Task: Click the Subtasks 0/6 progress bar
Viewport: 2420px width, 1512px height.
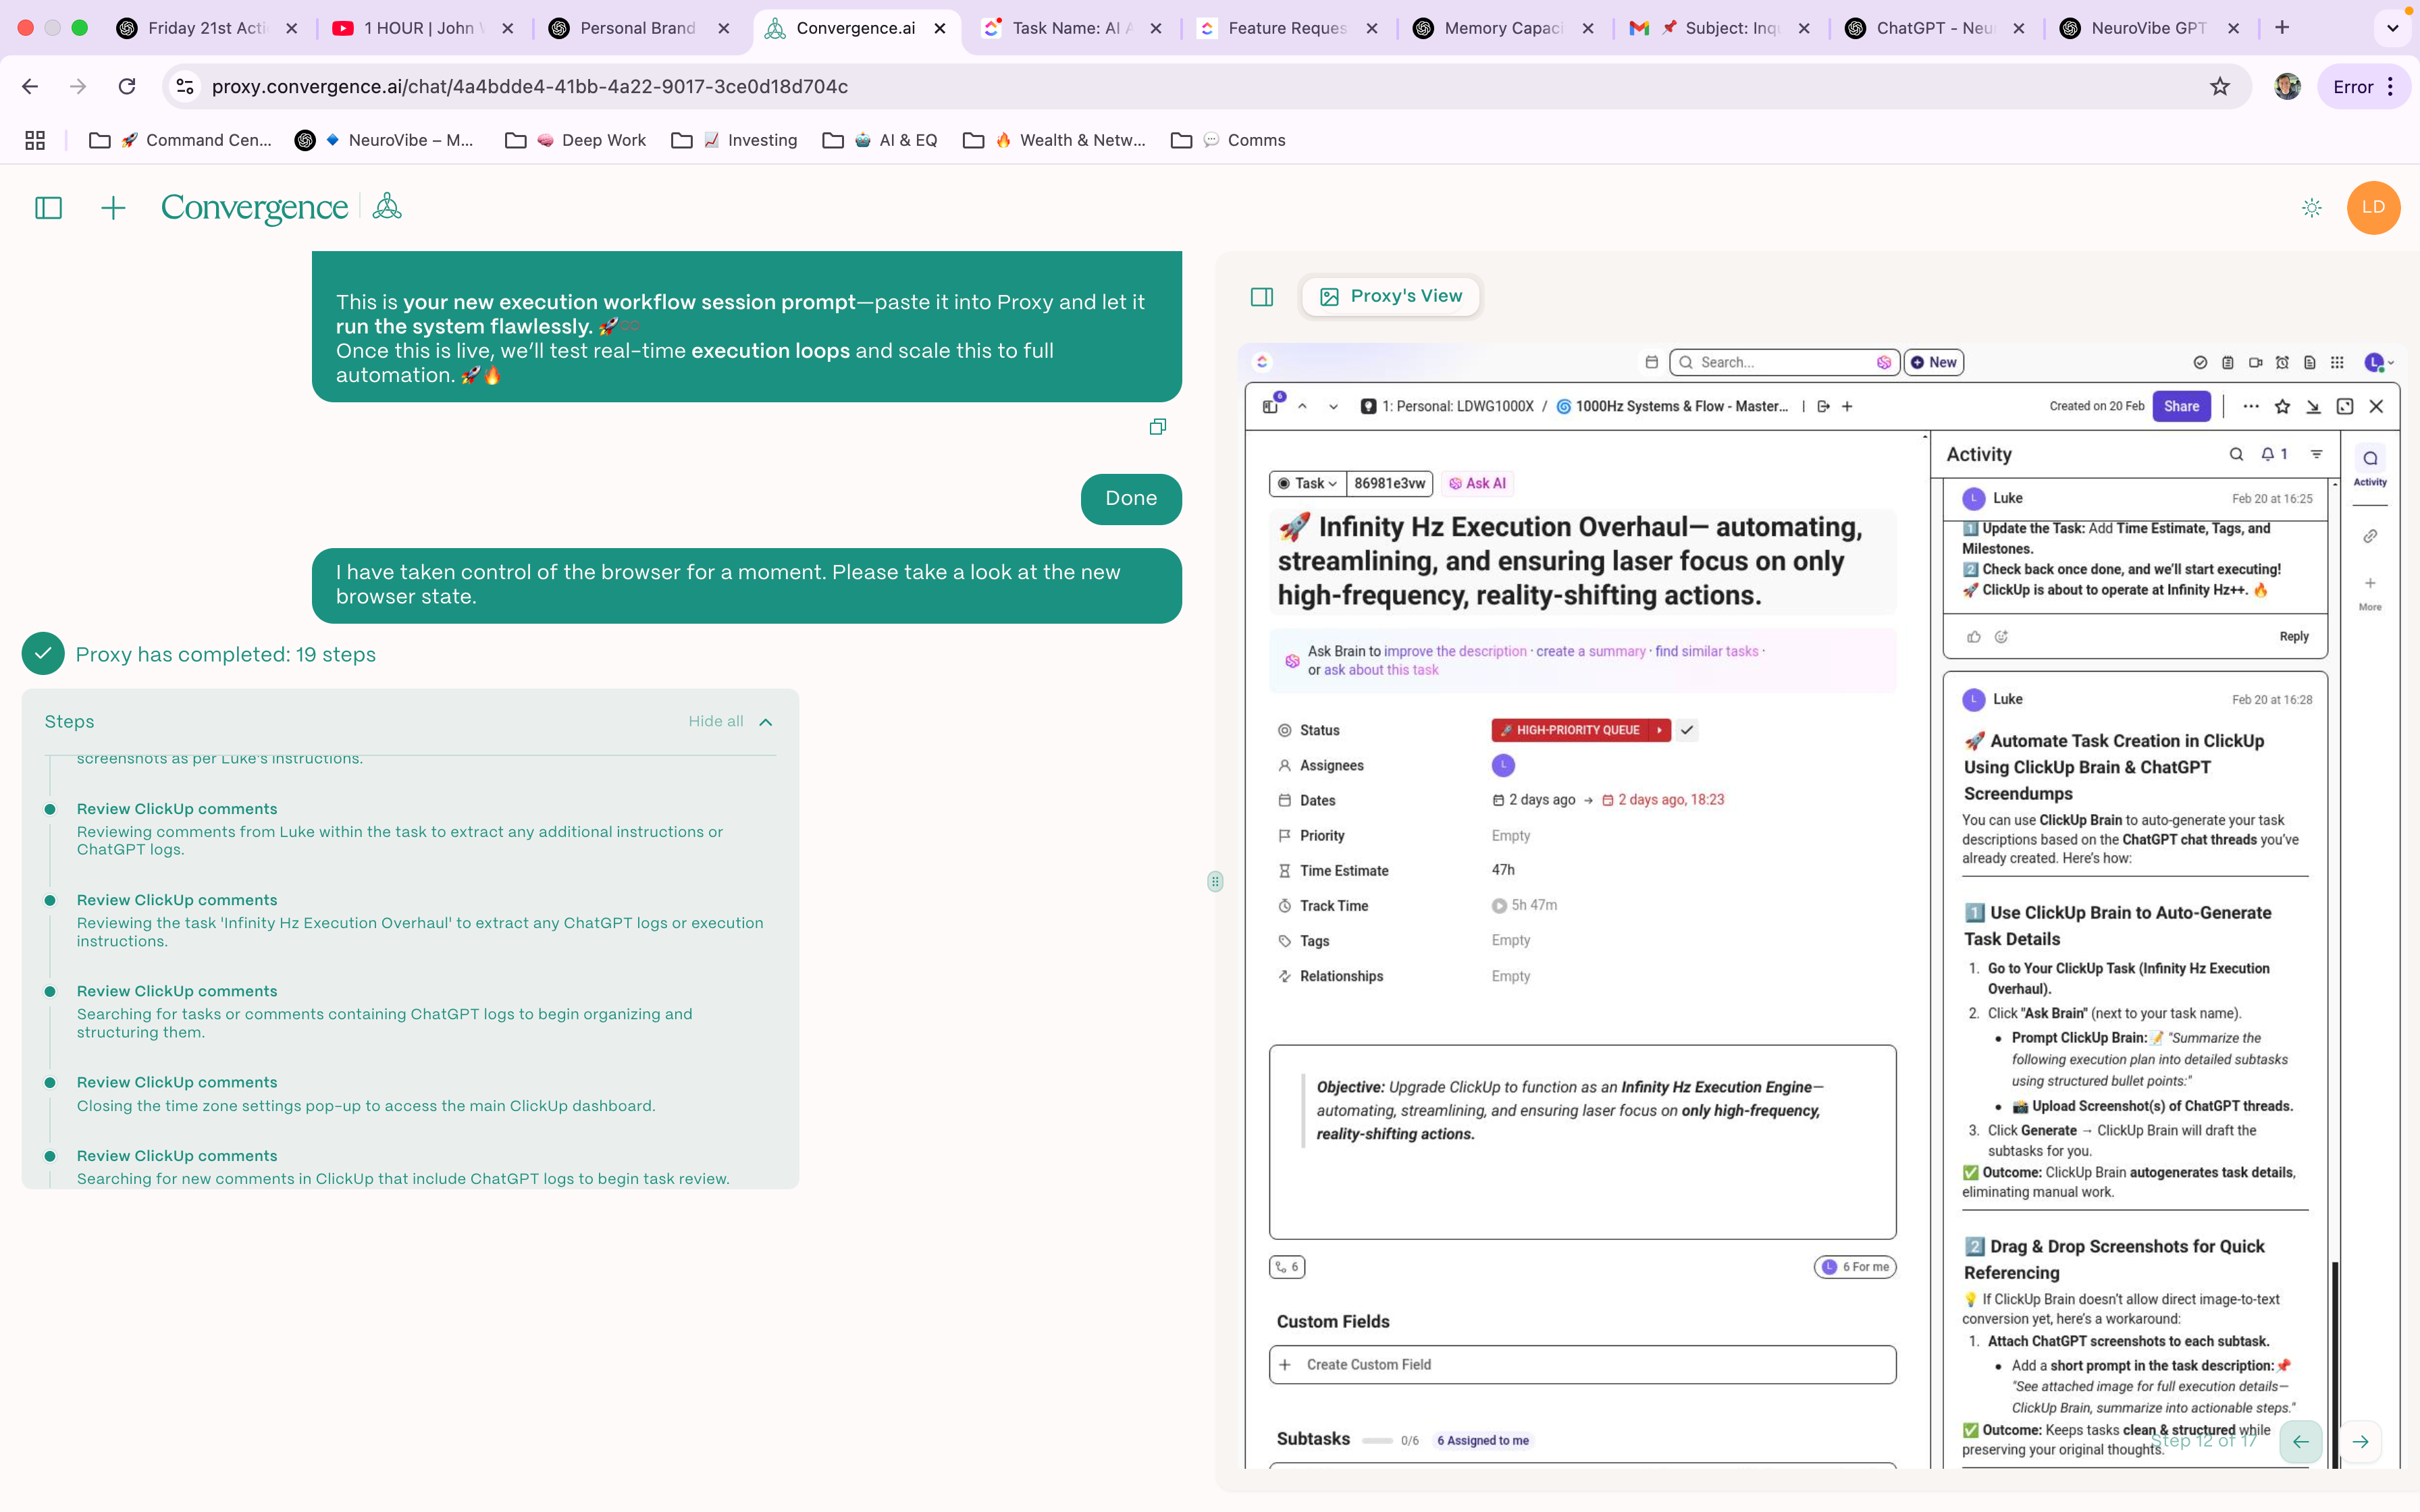Action: [x=1377, y=1441]
